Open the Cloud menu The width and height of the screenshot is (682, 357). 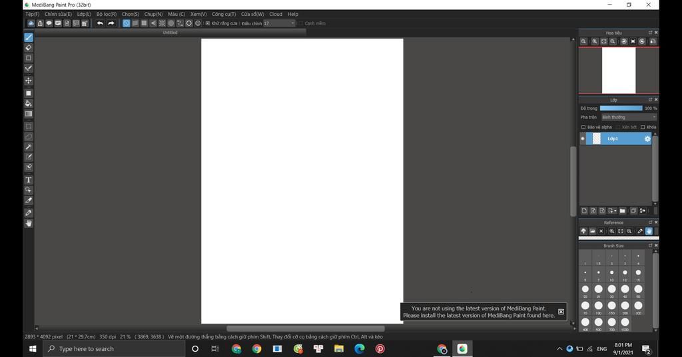point(276,14)
